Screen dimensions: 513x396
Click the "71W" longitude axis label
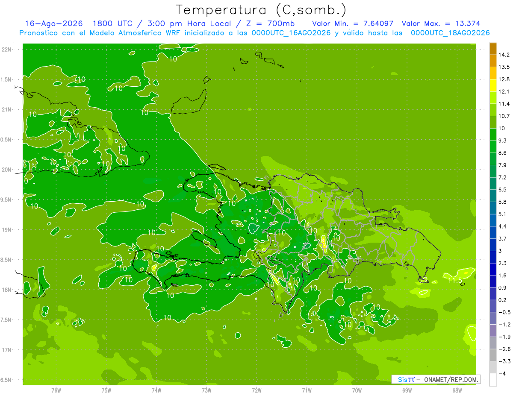(x=307, y=390)
